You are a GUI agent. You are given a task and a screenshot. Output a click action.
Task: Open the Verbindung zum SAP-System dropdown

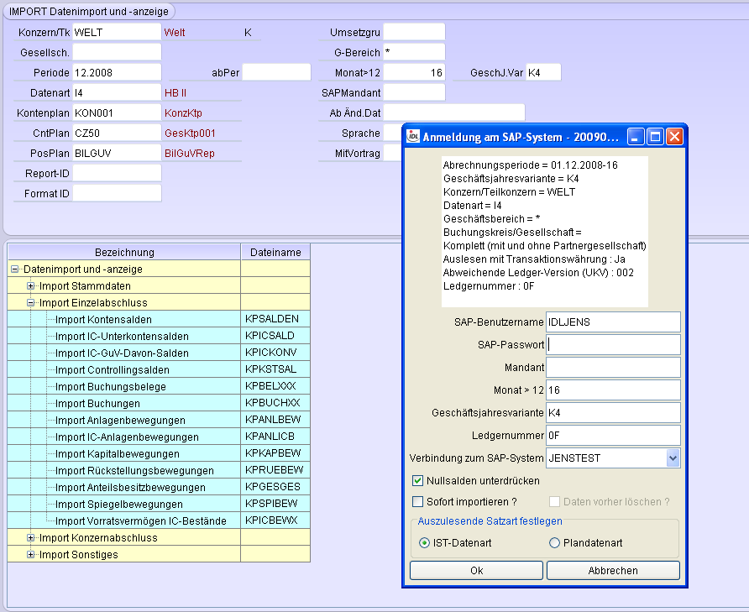pos(673,458)
